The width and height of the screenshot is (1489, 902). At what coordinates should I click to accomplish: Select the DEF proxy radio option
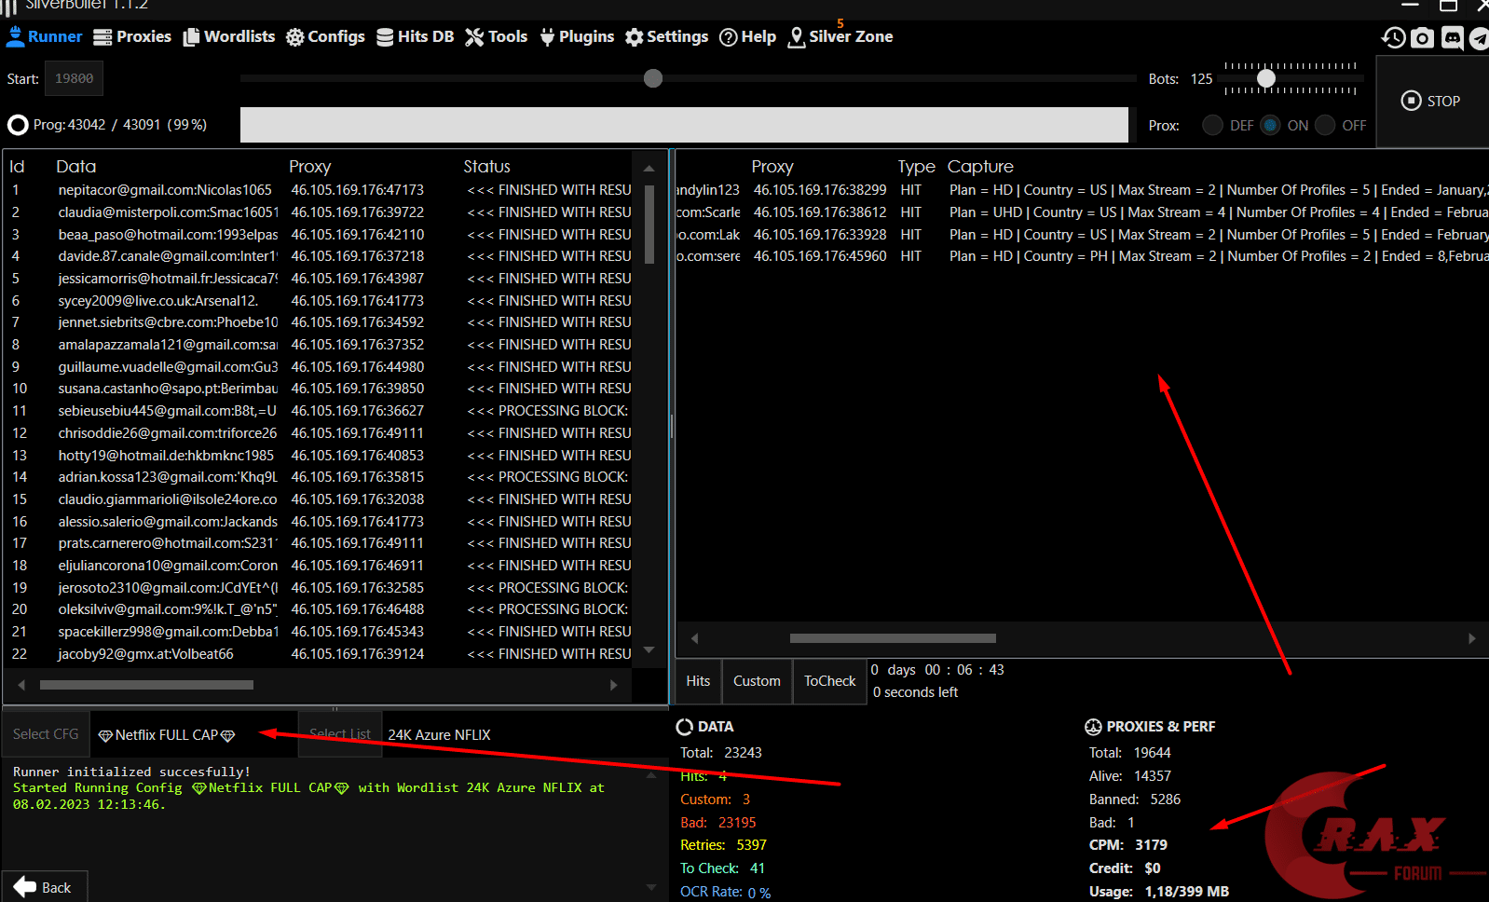(x=1212, y=125)
